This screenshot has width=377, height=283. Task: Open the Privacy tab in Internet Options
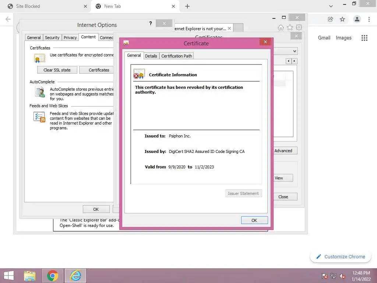coord(70,38)
